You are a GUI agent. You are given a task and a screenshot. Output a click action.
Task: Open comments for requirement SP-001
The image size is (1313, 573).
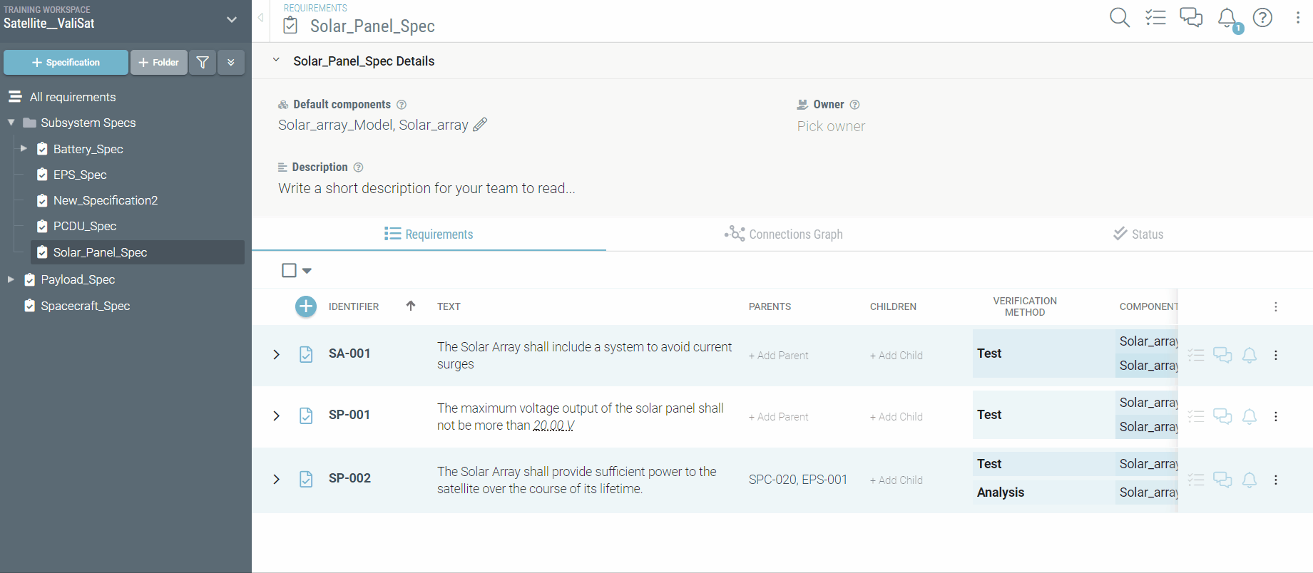1222,416
